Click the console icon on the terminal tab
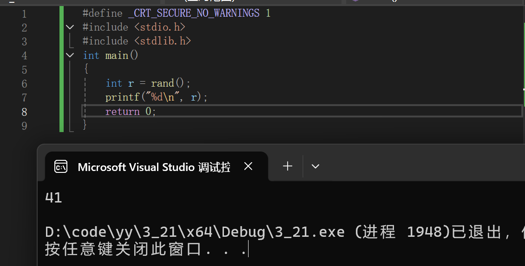This screenshot has height=266, width=525. click(61, 167)
